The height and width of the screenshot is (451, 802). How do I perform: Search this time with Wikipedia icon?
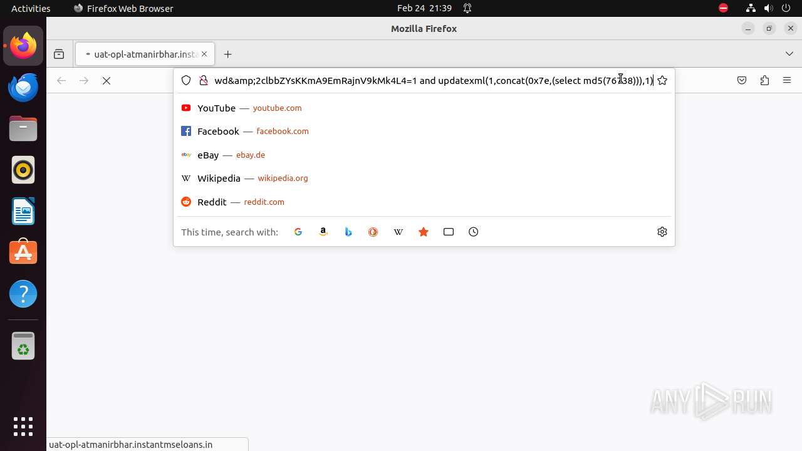pos(398,232)
